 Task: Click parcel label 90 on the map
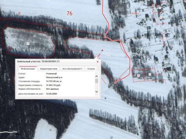click(x=150, y=74)
